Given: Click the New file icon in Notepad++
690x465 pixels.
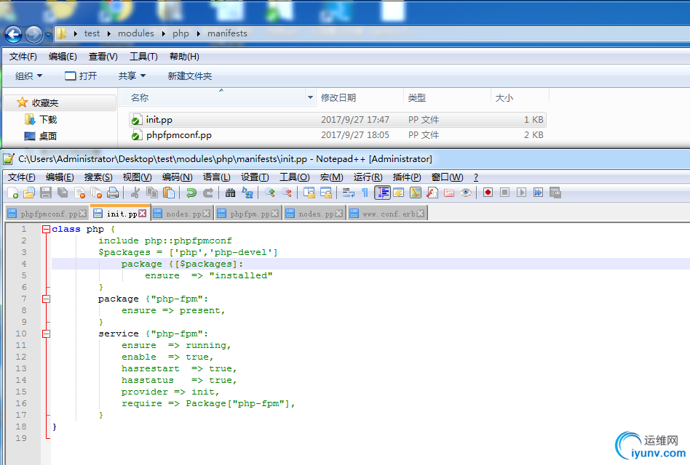Looking at the screenshot, I should pyautogui.click(x=13, y=193).
